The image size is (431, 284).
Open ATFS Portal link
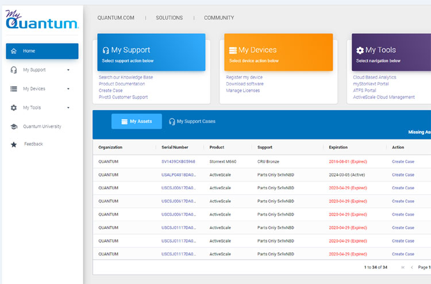[x=364, y=91]
